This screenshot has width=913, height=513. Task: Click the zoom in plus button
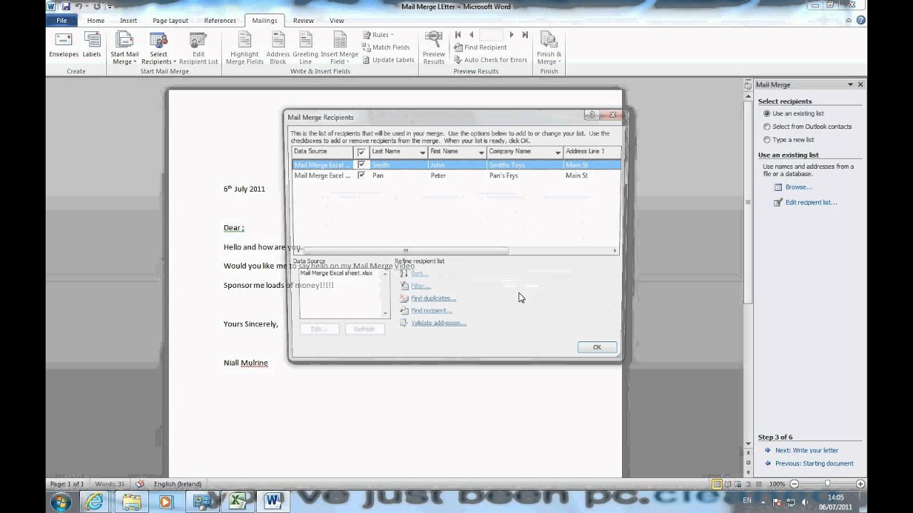pyautogui.click(x=861, y=484)
